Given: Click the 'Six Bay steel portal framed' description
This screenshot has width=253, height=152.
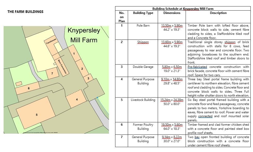Looking at the screenshot, I should coord(218,110).
